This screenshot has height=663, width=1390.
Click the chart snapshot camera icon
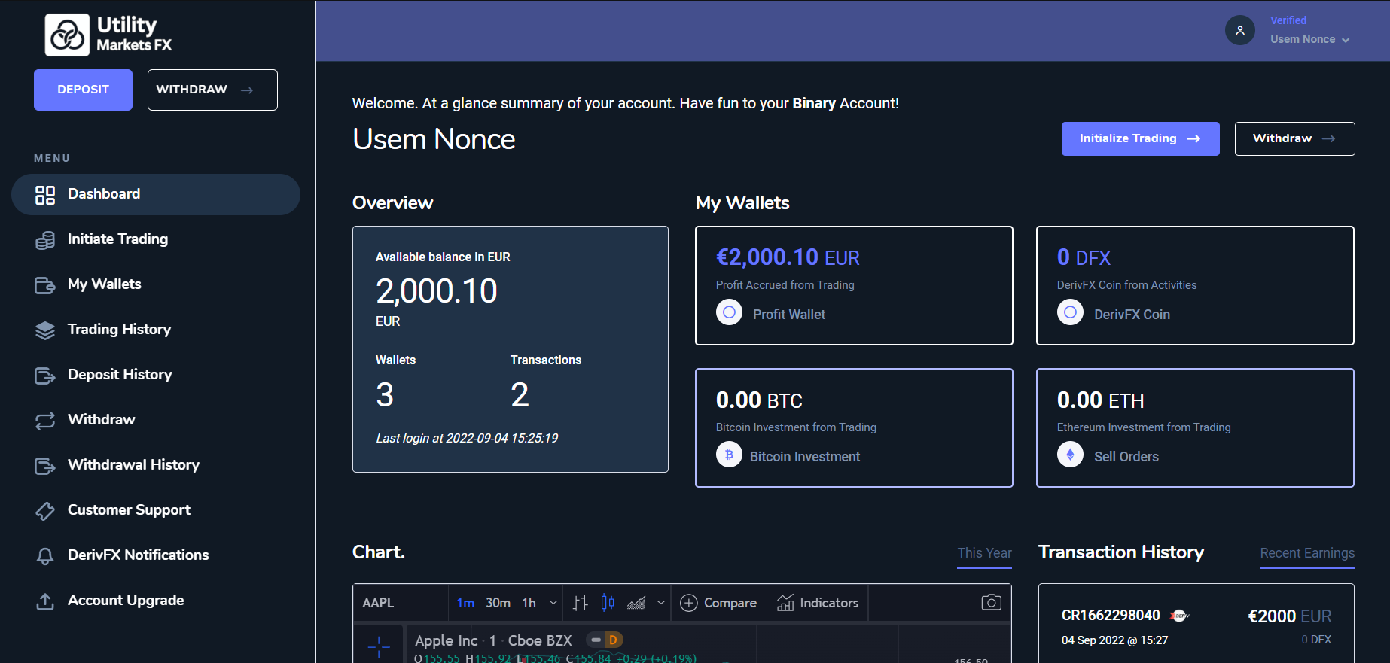[x=991, y=603]
